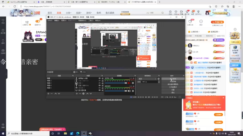The height and width of the screenshot is (136, 243).
Task: Click orange PC客户端 button on Douyu
Action: pos(217,22)
